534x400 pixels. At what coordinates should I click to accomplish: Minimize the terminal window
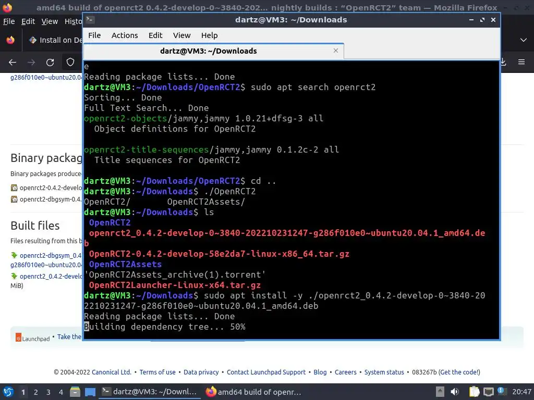coord(471,20)
